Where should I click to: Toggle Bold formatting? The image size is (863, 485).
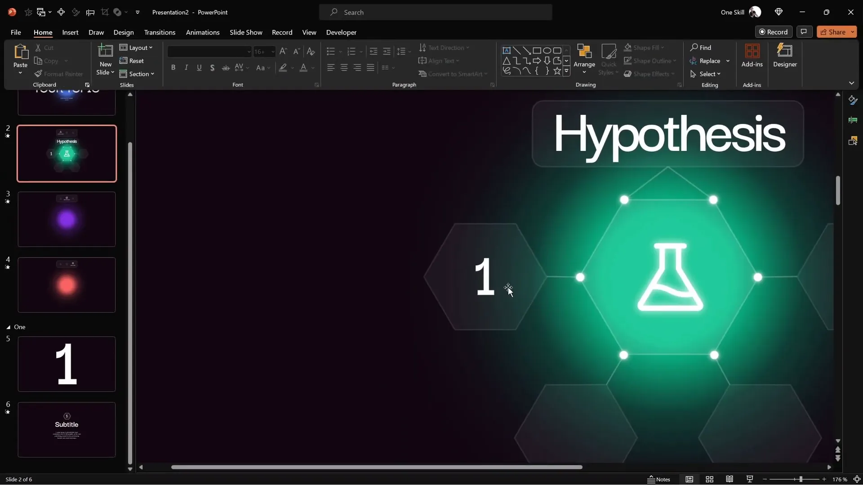(173, 67)
